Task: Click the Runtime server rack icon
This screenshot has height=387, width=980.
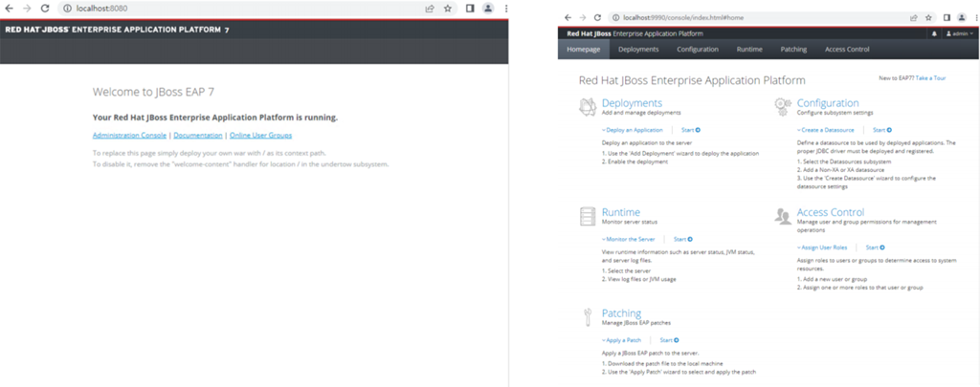Action: pos(589,216)
